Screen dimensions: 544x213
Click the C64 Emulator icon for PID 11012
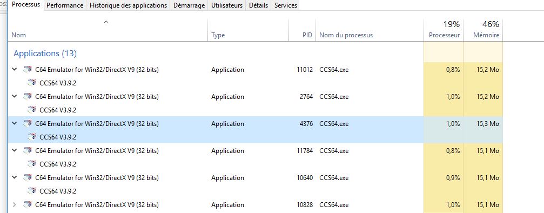pyautogui.click(x=28, y=70)
